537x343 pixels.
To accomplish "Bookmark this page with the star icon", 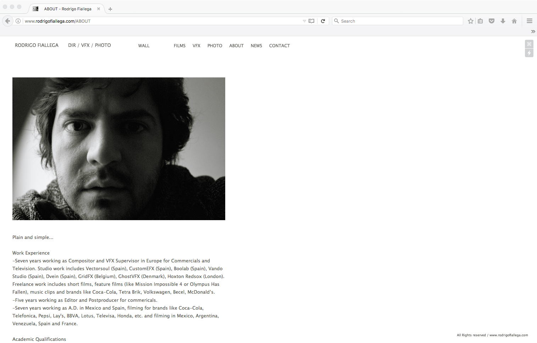I will 471,21.
